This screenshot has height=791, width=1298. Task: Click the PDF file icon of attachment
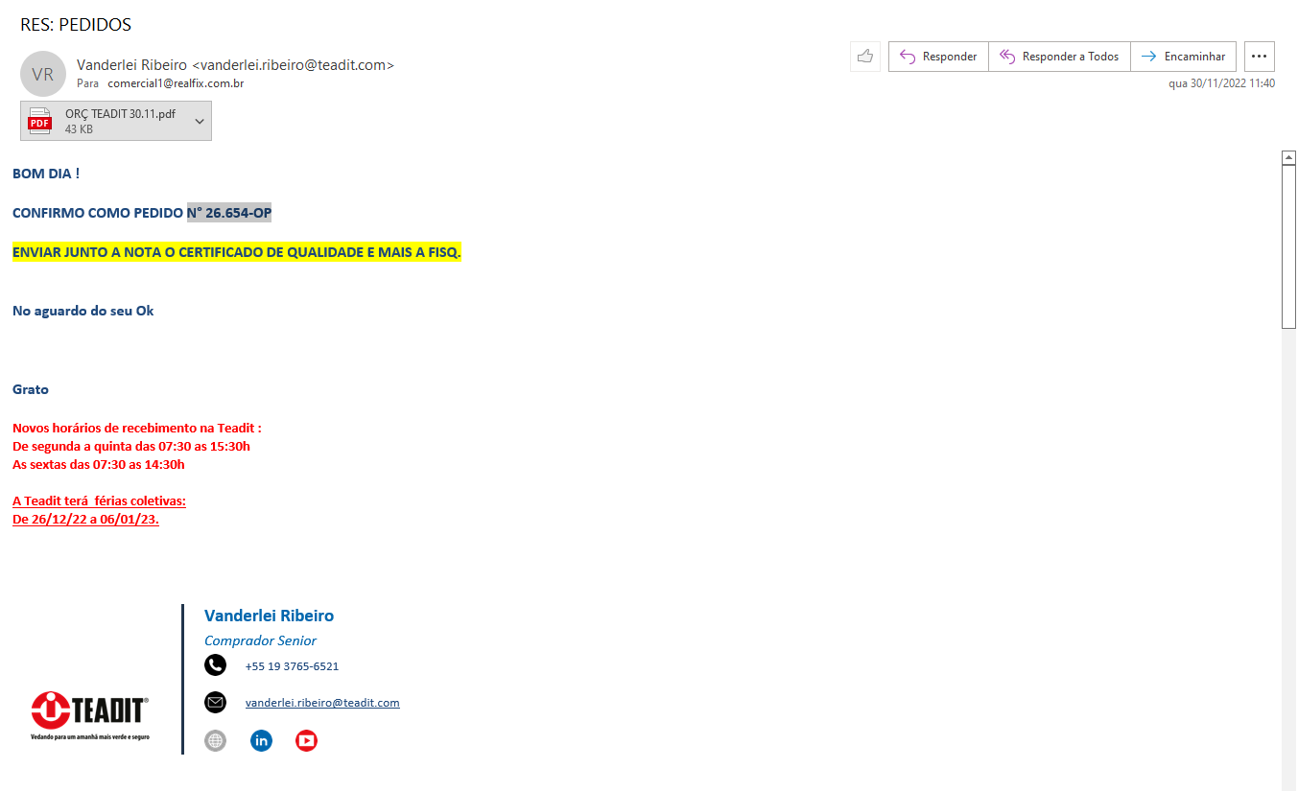coord(40,122)
